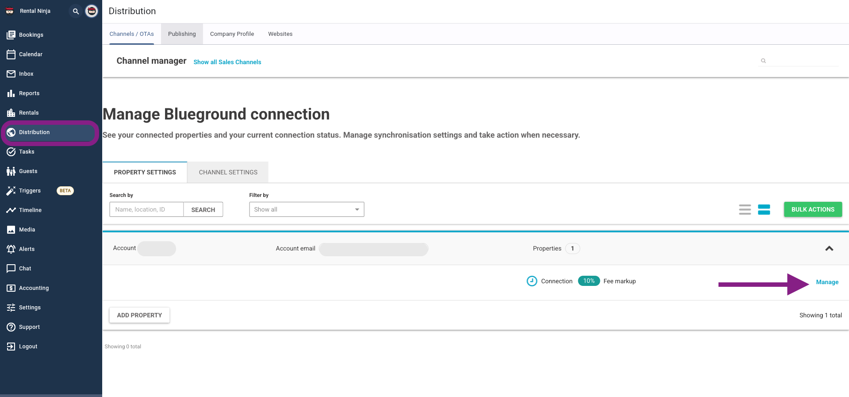Open Triggers beta feature

coord(30,191)
